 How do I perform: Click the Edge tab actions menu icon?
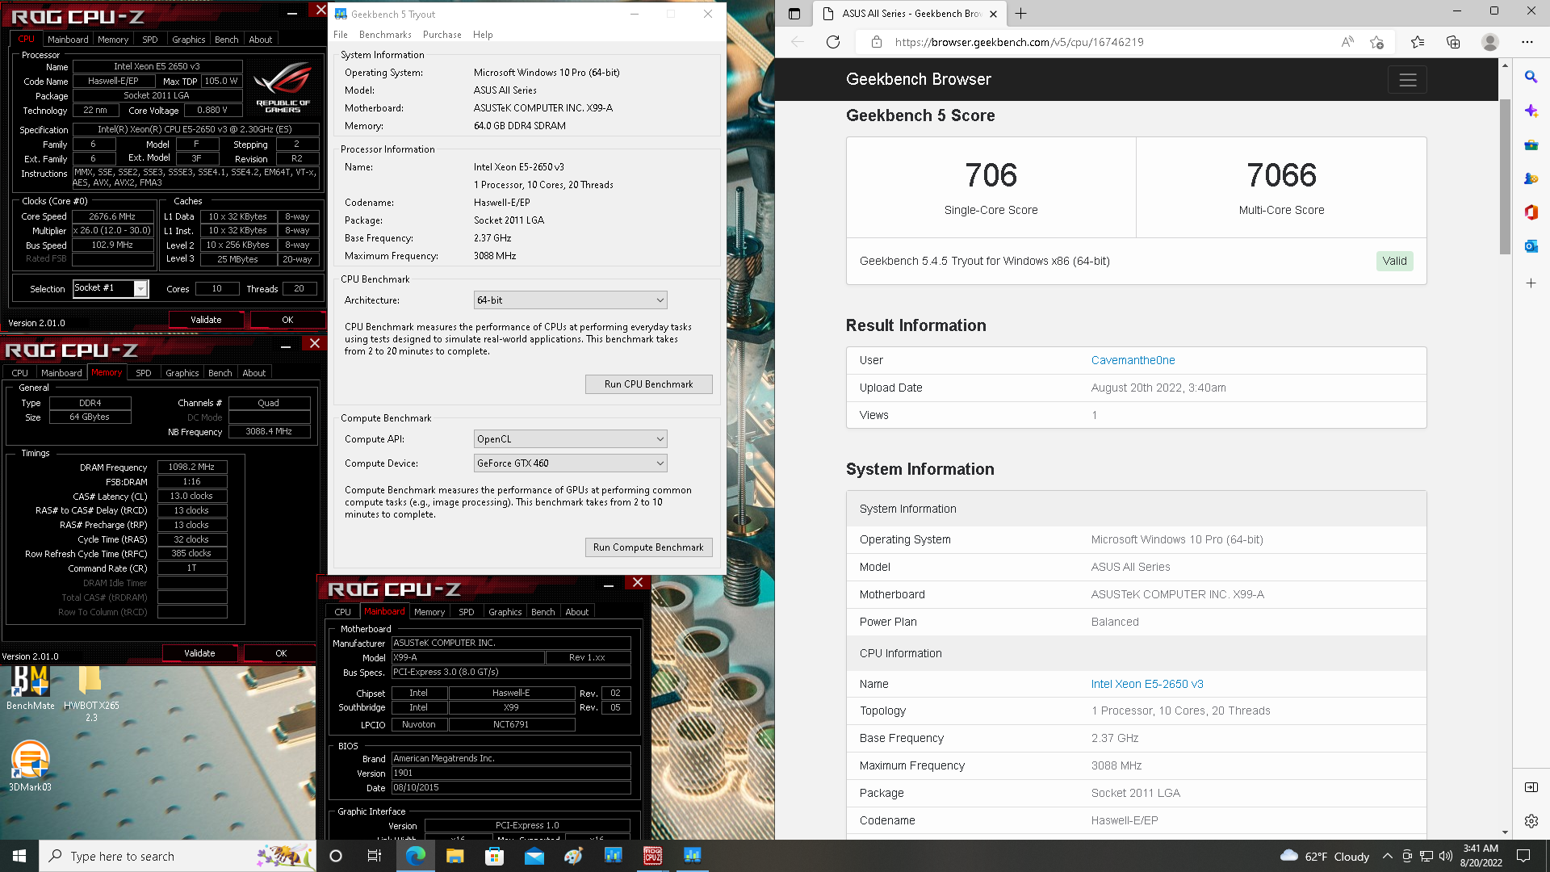pos(794,14)
